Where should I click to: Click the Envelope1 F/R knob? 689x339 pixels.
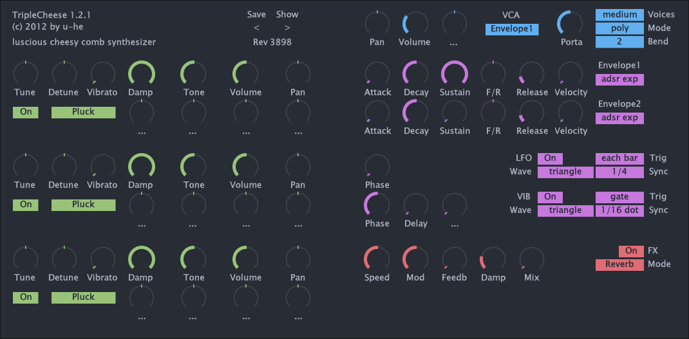pos(493,73)
